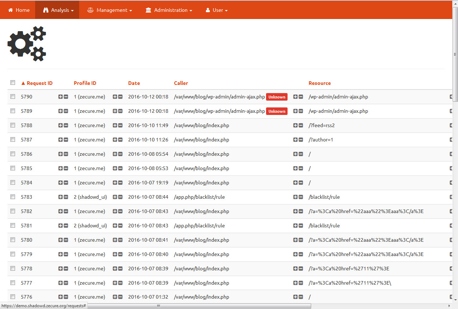This screenshot has width=458, height=309.
Task: Click the Unknown badge in row 5790
Action: click(x=277, y=97)
